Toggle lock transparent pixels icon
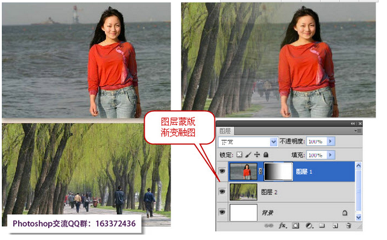The height and width of the screenshot is (240, 387). coord(239,155)
